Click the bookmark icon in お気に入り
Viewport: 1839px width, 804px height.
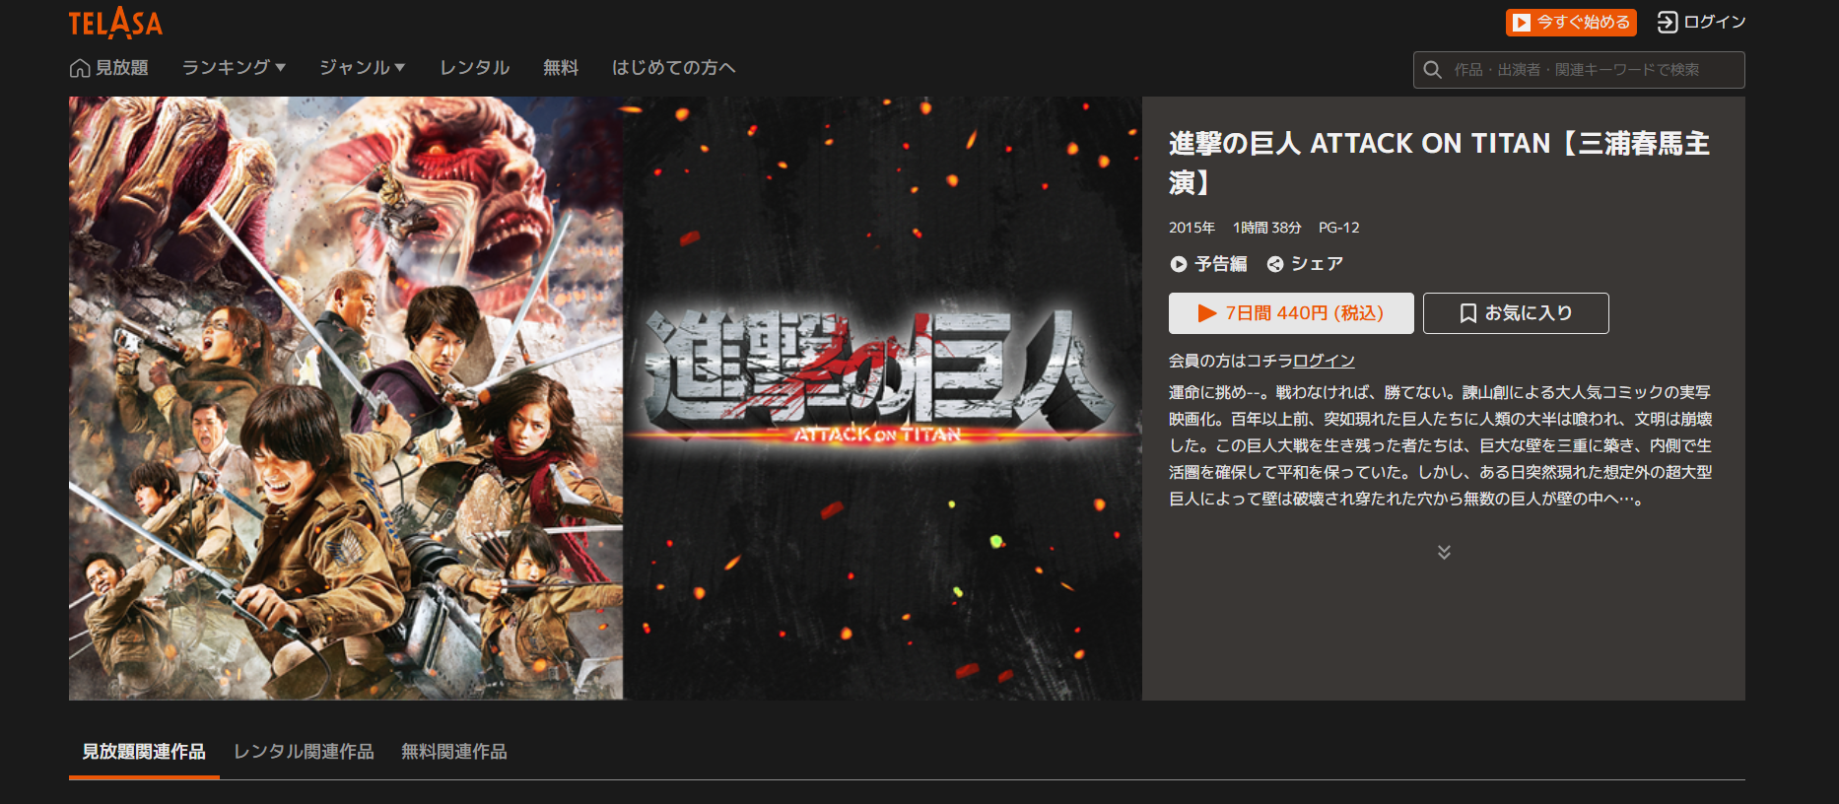1468,313
